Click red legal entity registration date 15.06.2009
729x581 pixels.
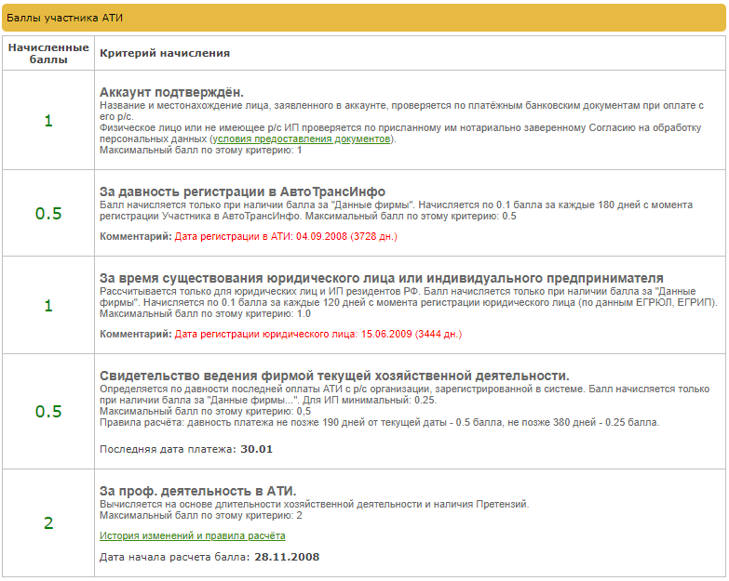[x=317, y=334]
